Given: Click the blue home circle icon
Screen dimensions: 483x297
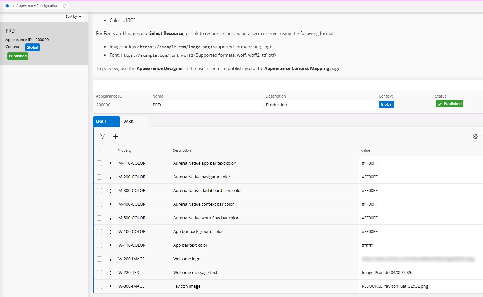Looking at the screenshot, I should click(7, 6).
